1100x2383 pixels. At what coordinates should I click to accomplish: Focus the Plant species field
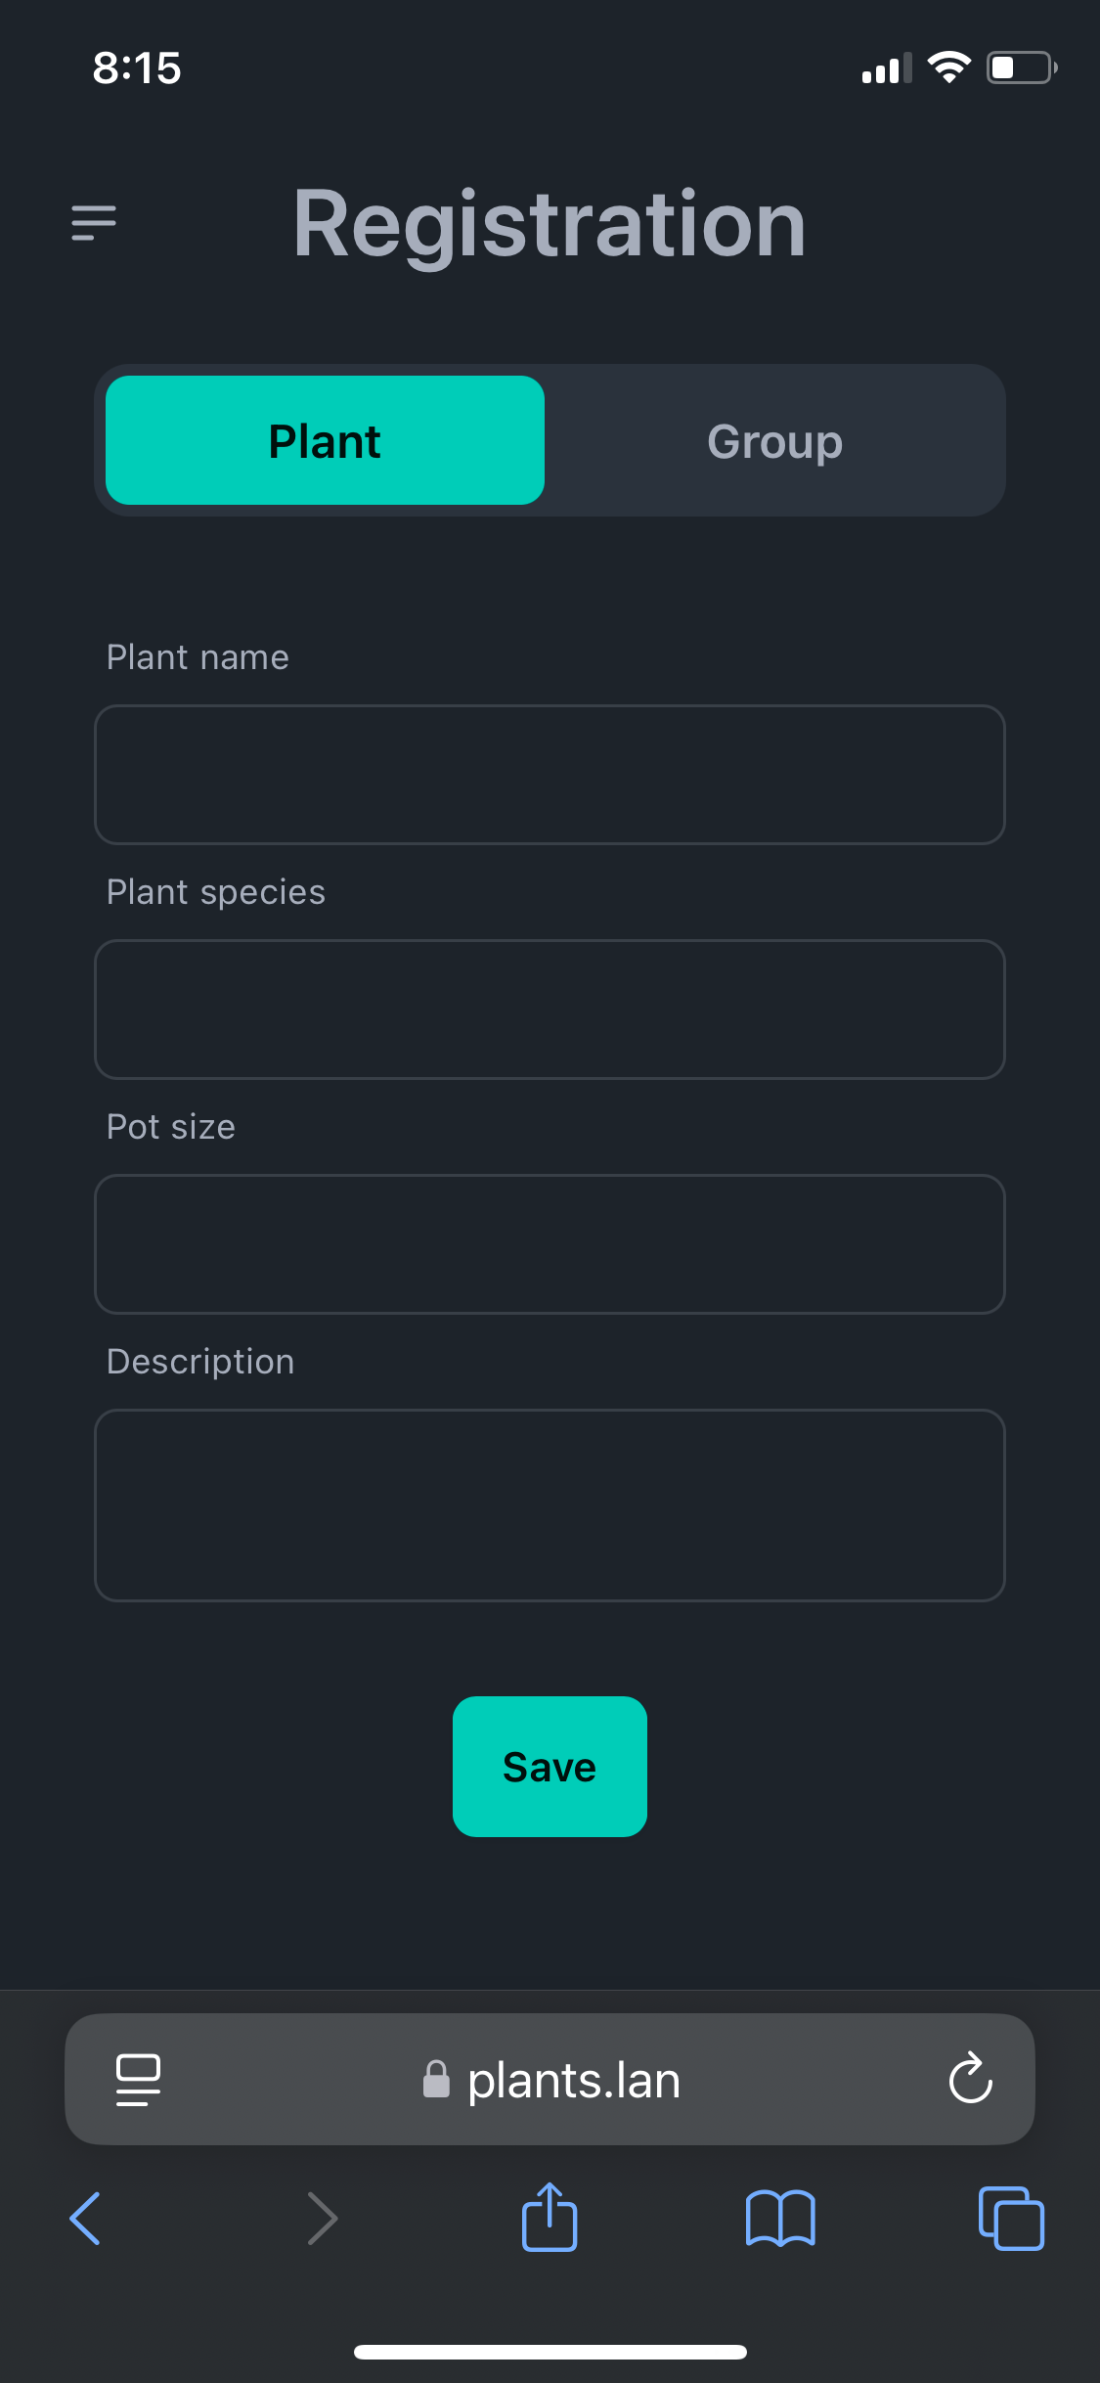point(550,1010)
